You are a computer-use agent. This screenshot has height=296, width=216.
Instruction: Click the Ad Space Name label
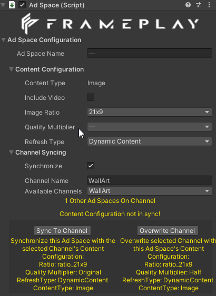tap(41, 54)
